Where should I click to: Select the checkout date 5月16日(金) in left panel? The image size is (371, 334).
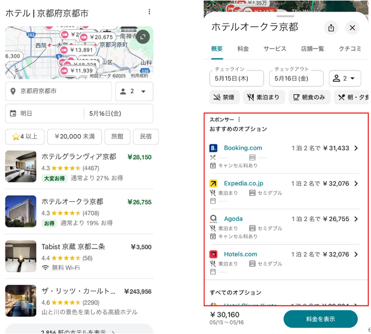118,114
